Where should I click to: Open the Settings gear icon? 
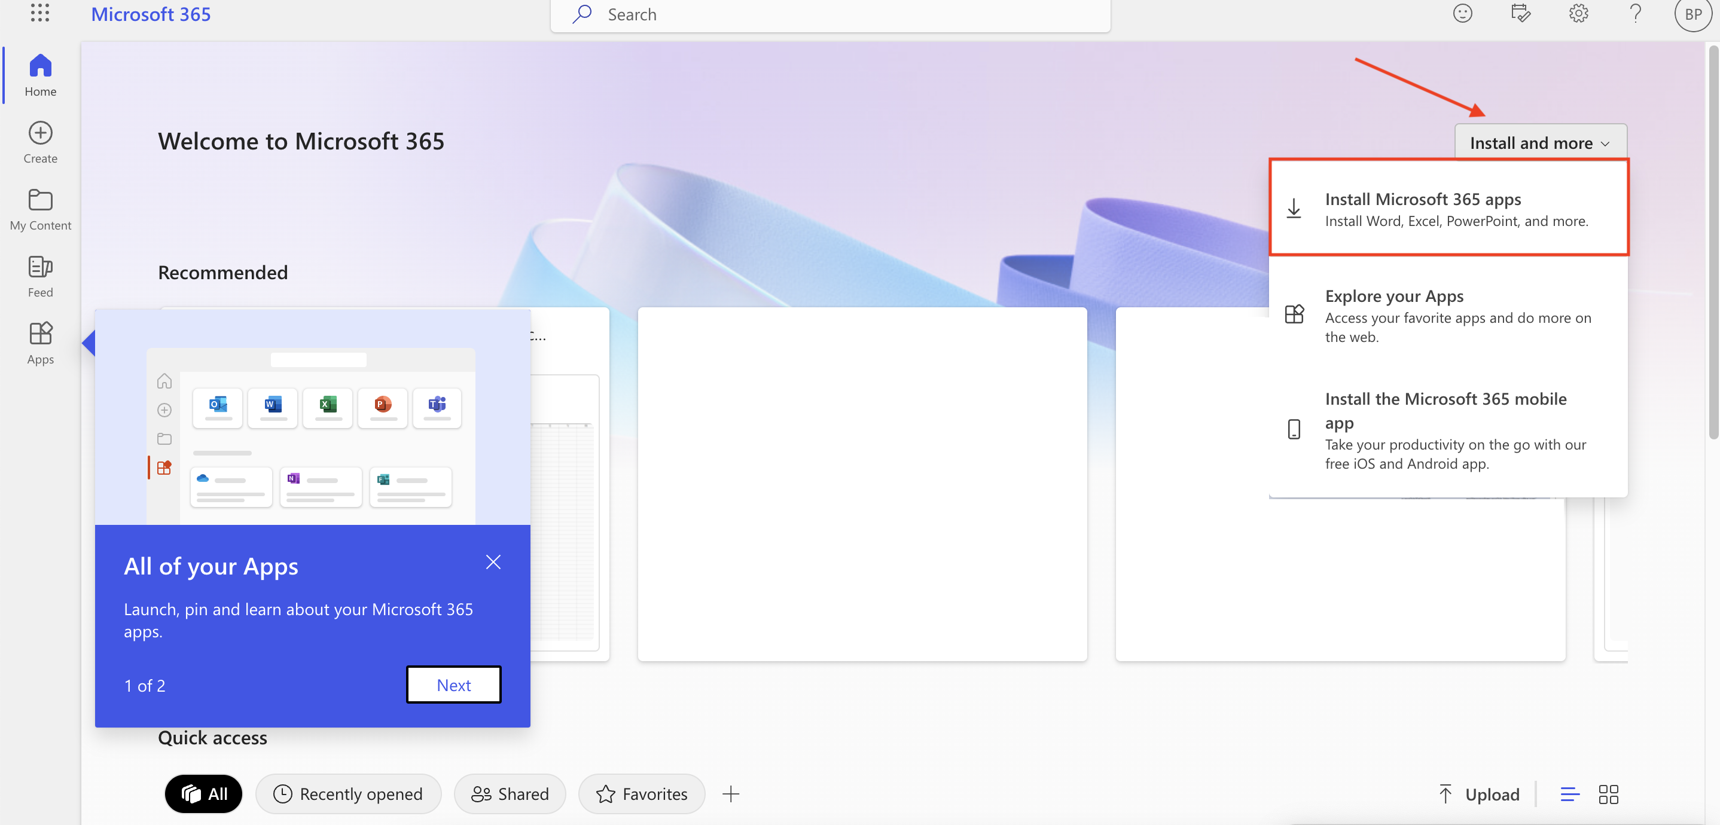coord(1578,13)
